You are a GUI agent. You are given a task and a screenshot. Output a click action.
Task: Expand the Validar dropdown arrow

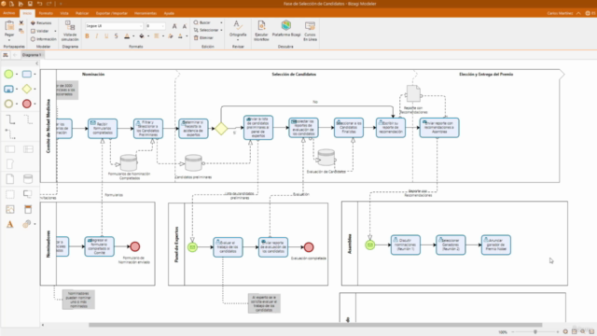pos(55,31)
